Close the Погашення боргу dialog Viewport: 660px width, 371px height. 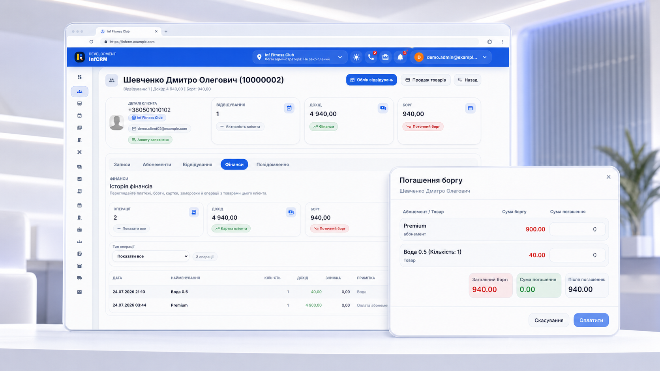click(x=608, y=177)
